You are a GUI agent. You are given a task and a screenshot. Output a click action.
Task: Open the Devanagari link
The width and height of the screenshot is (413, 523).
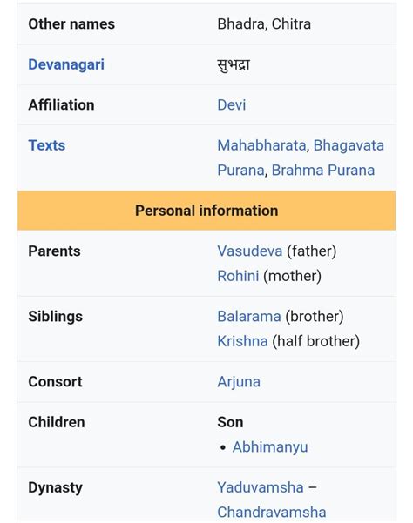(66, 64)
